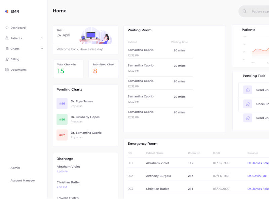269x202 pixels.
Task: Click Abraham Violet in Discharge list
Action: 68,167
